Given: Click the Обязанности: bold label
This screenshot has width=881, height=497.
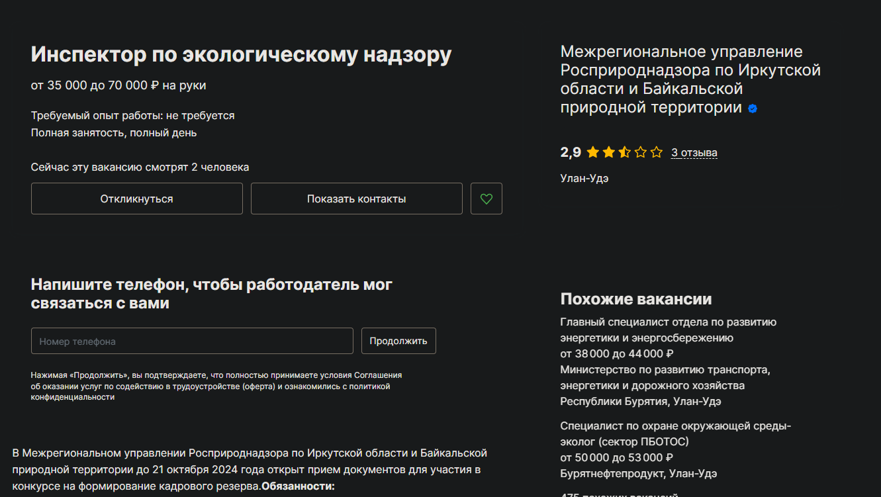Looking at the screenshot, I should pos(299,486).
